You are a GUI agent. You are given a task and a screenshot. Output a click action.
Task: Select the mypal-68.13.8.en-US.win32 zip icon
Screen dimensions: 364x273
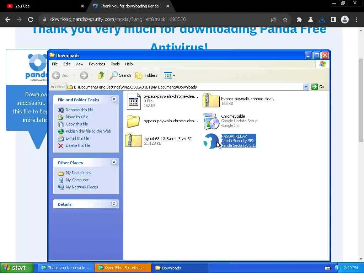(134, 140)
